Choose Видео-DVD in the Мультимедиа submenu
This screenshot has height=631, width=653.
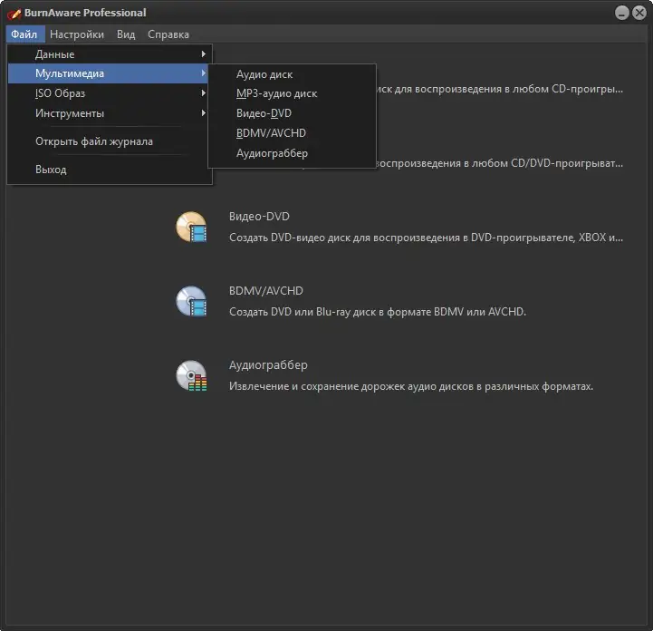292,113
